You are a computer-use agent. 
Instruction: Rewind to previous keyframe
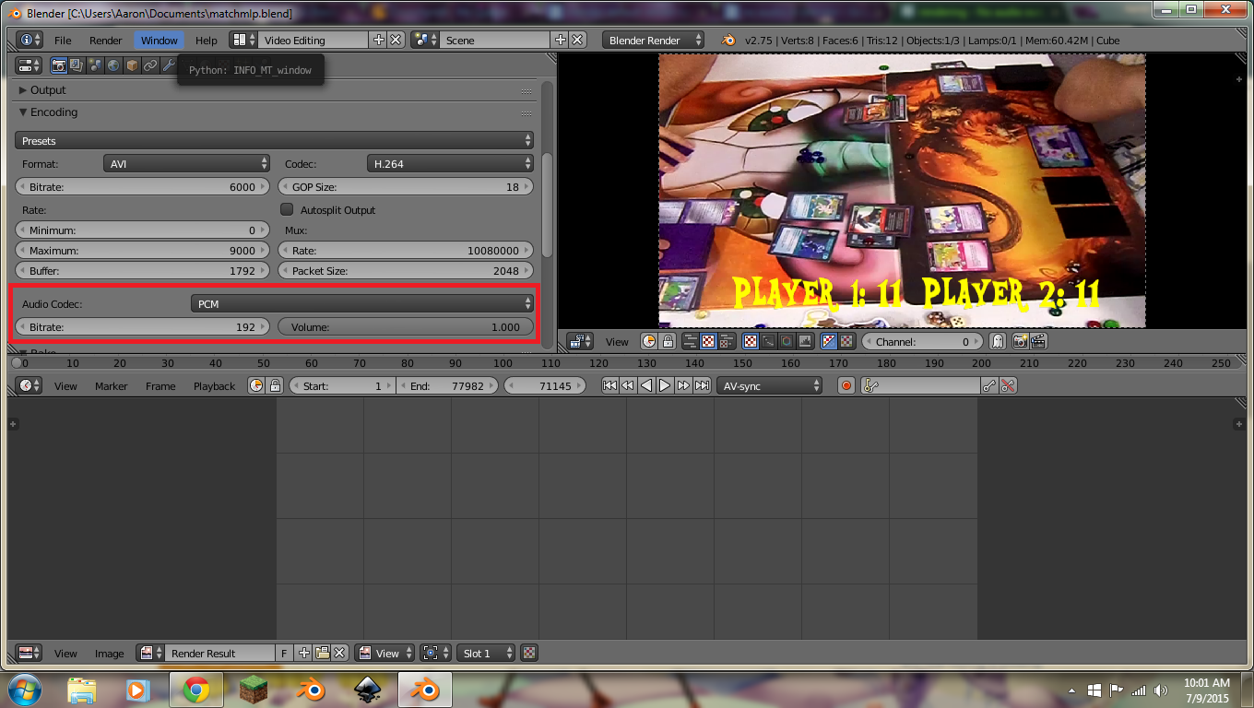pos(628,385)
